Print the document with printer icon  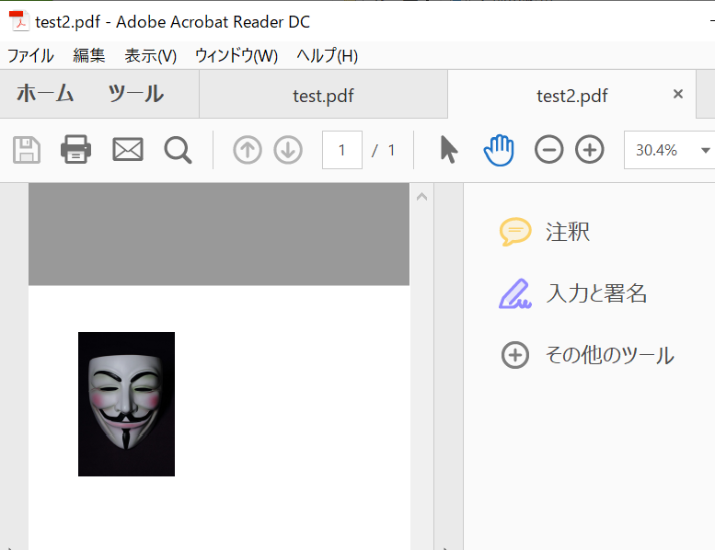(x=75, y=150)
